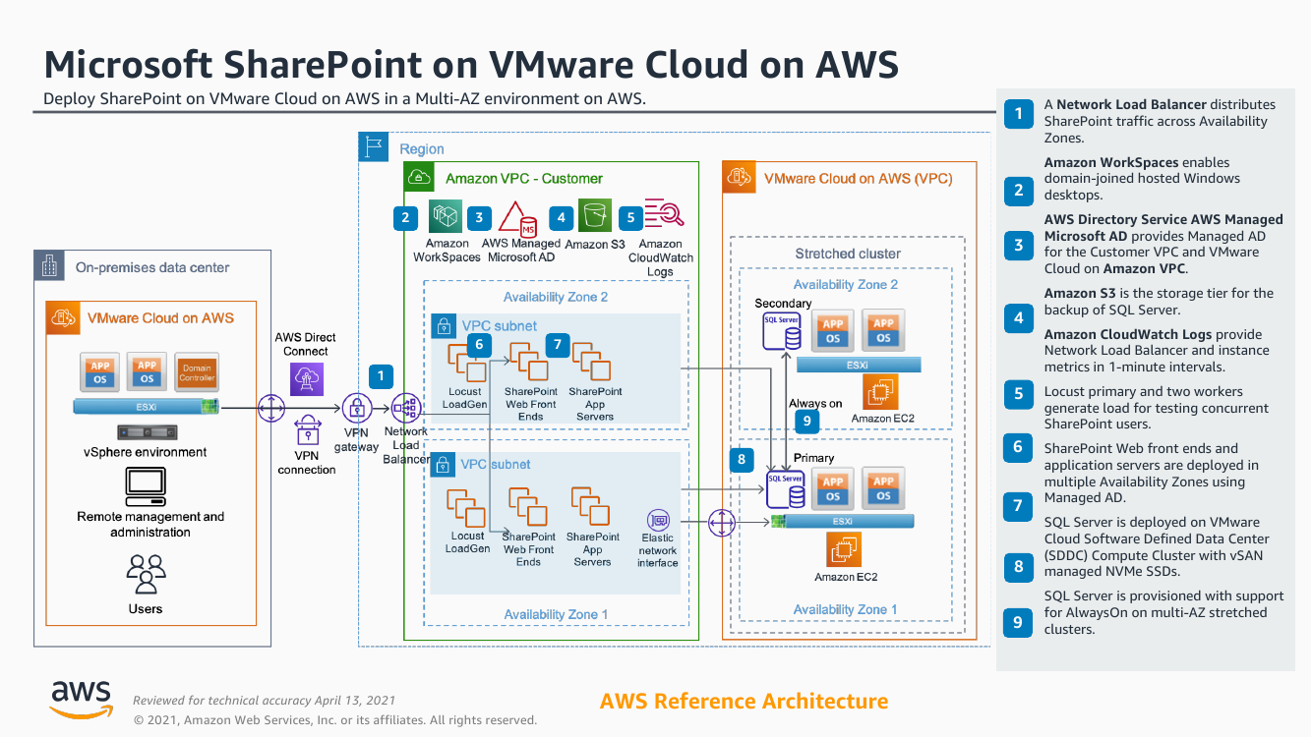Image resolution: width=1312 pixels, height=737 pixels.
Task: Click the Amazon WorkSpaces icon
Action: (x=447, y=217)
